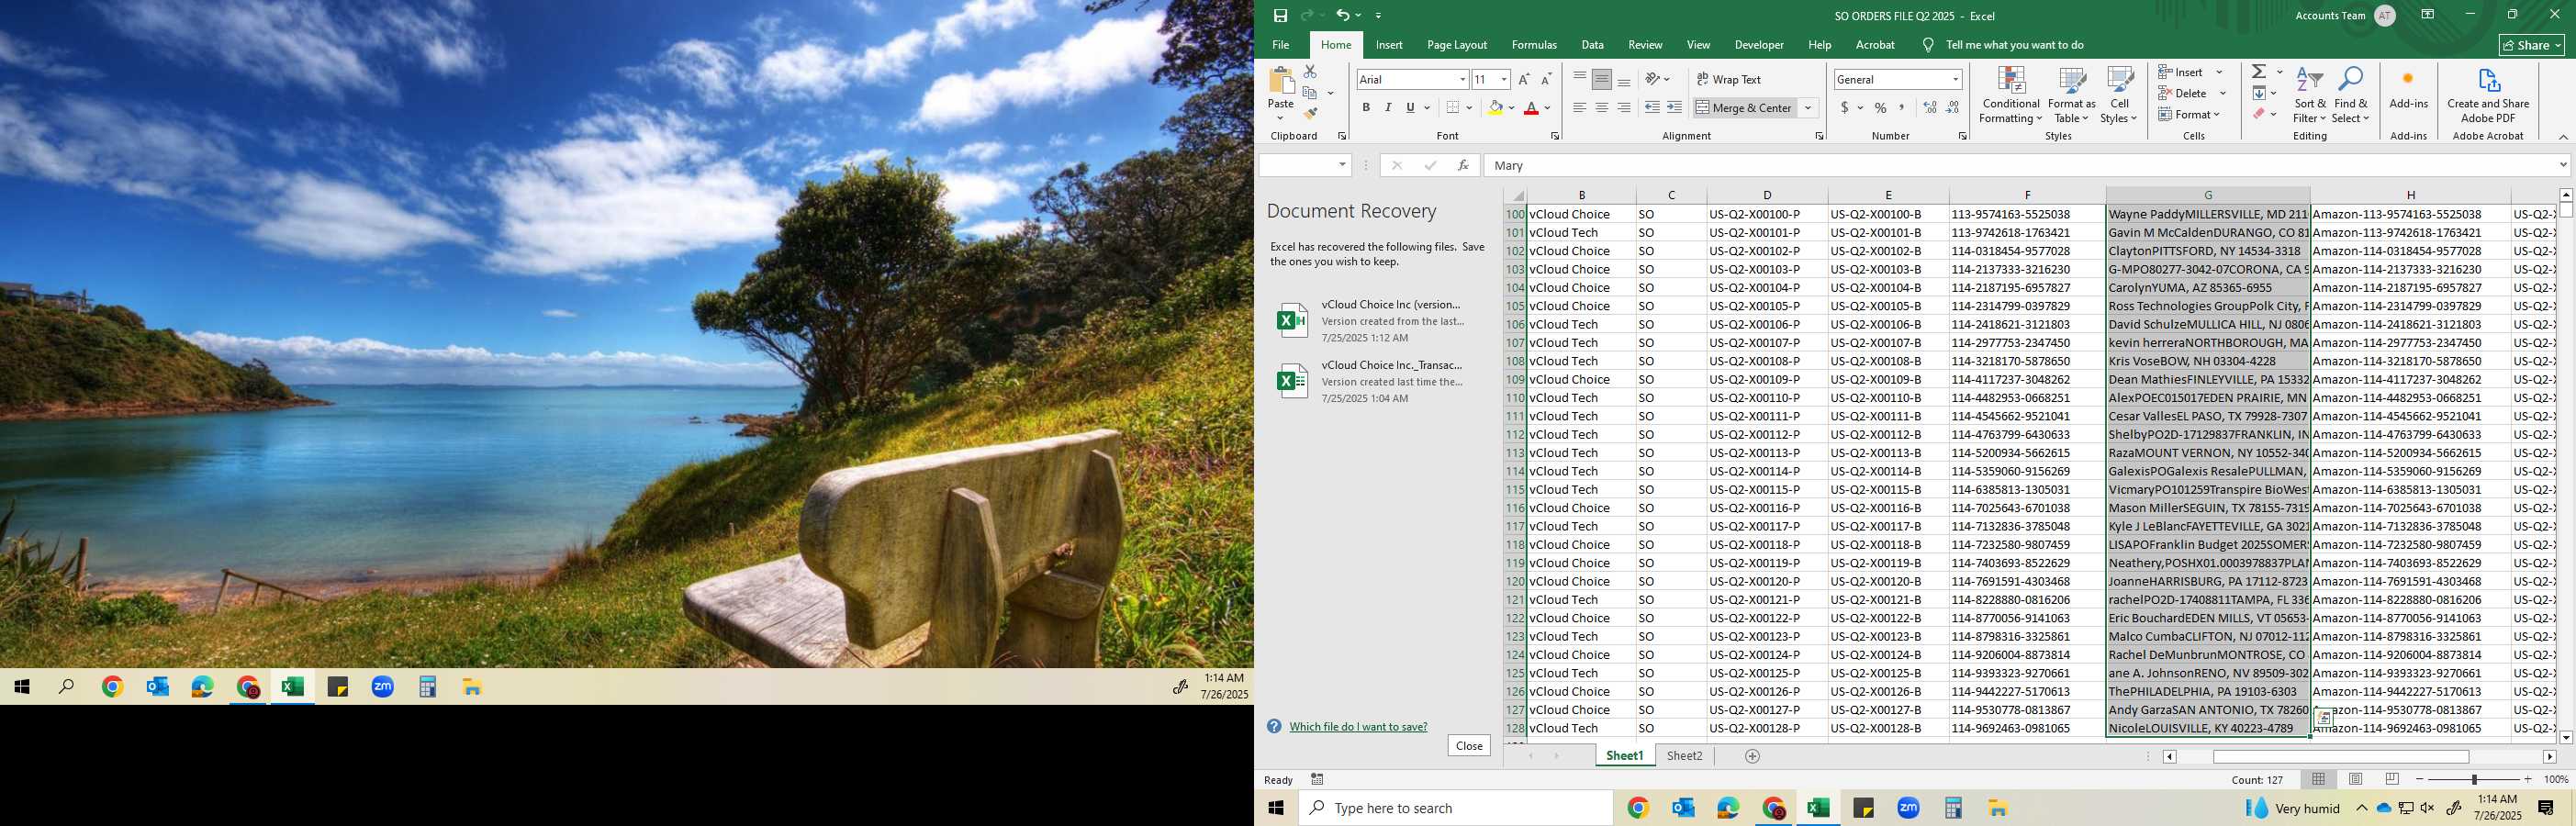Click the Clear eraser icon in Editing
2576x826 pixels.
point(2259,114)
